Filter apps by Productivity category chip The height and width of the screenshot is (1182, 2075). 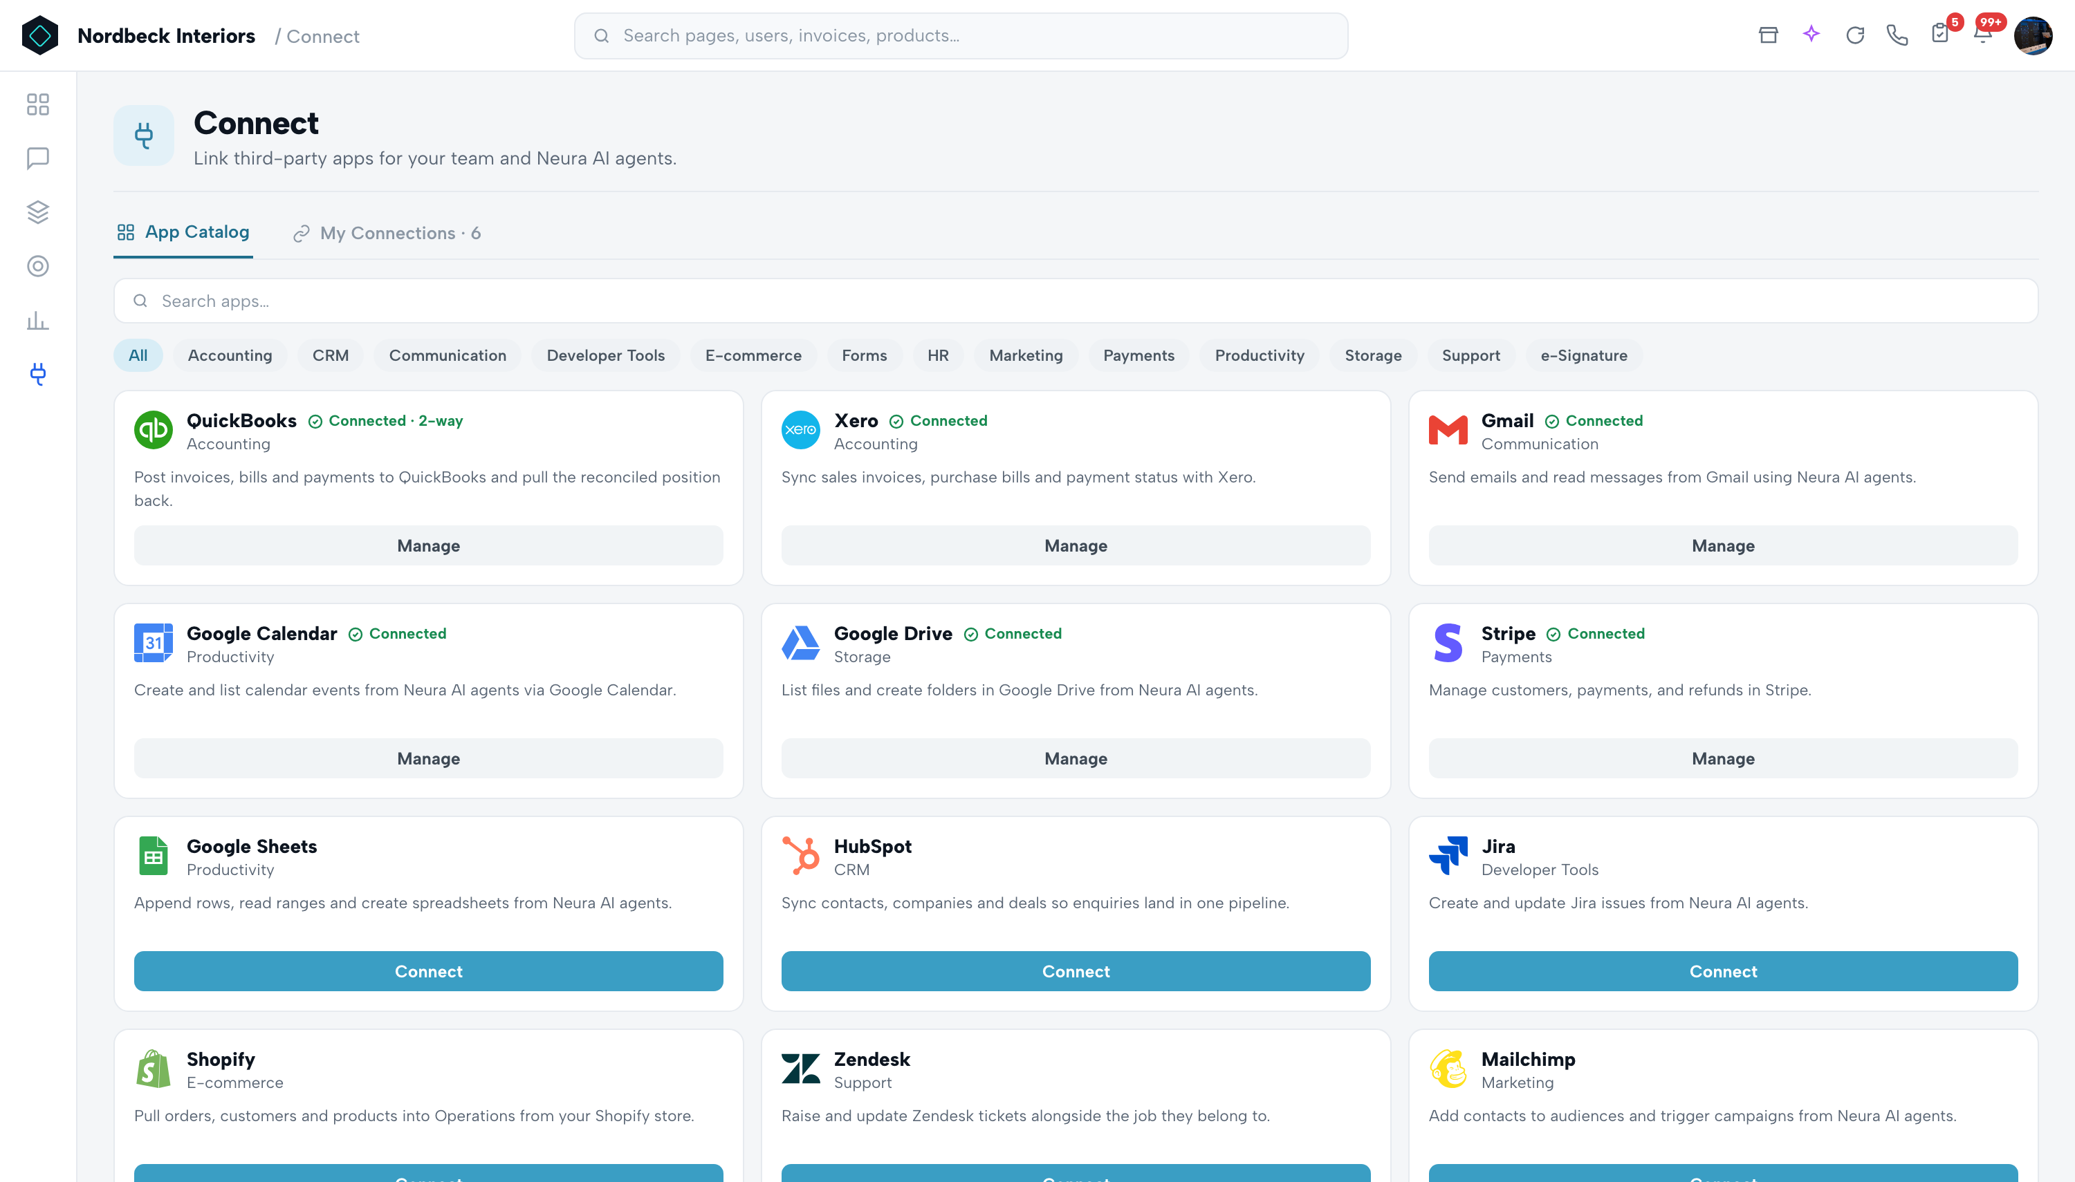[x=1260, y=355]
